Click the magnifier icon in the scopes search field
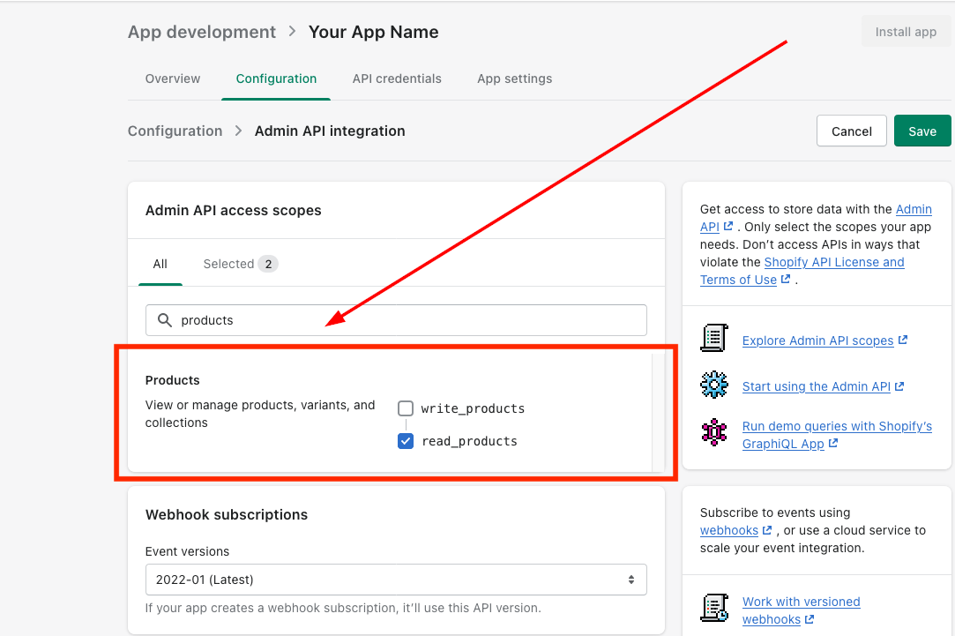This screenshot has height=636, width=955. 164,320
